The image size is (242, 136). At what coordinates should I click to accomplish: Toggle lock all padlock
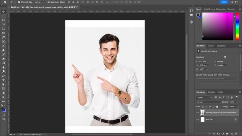217,107
